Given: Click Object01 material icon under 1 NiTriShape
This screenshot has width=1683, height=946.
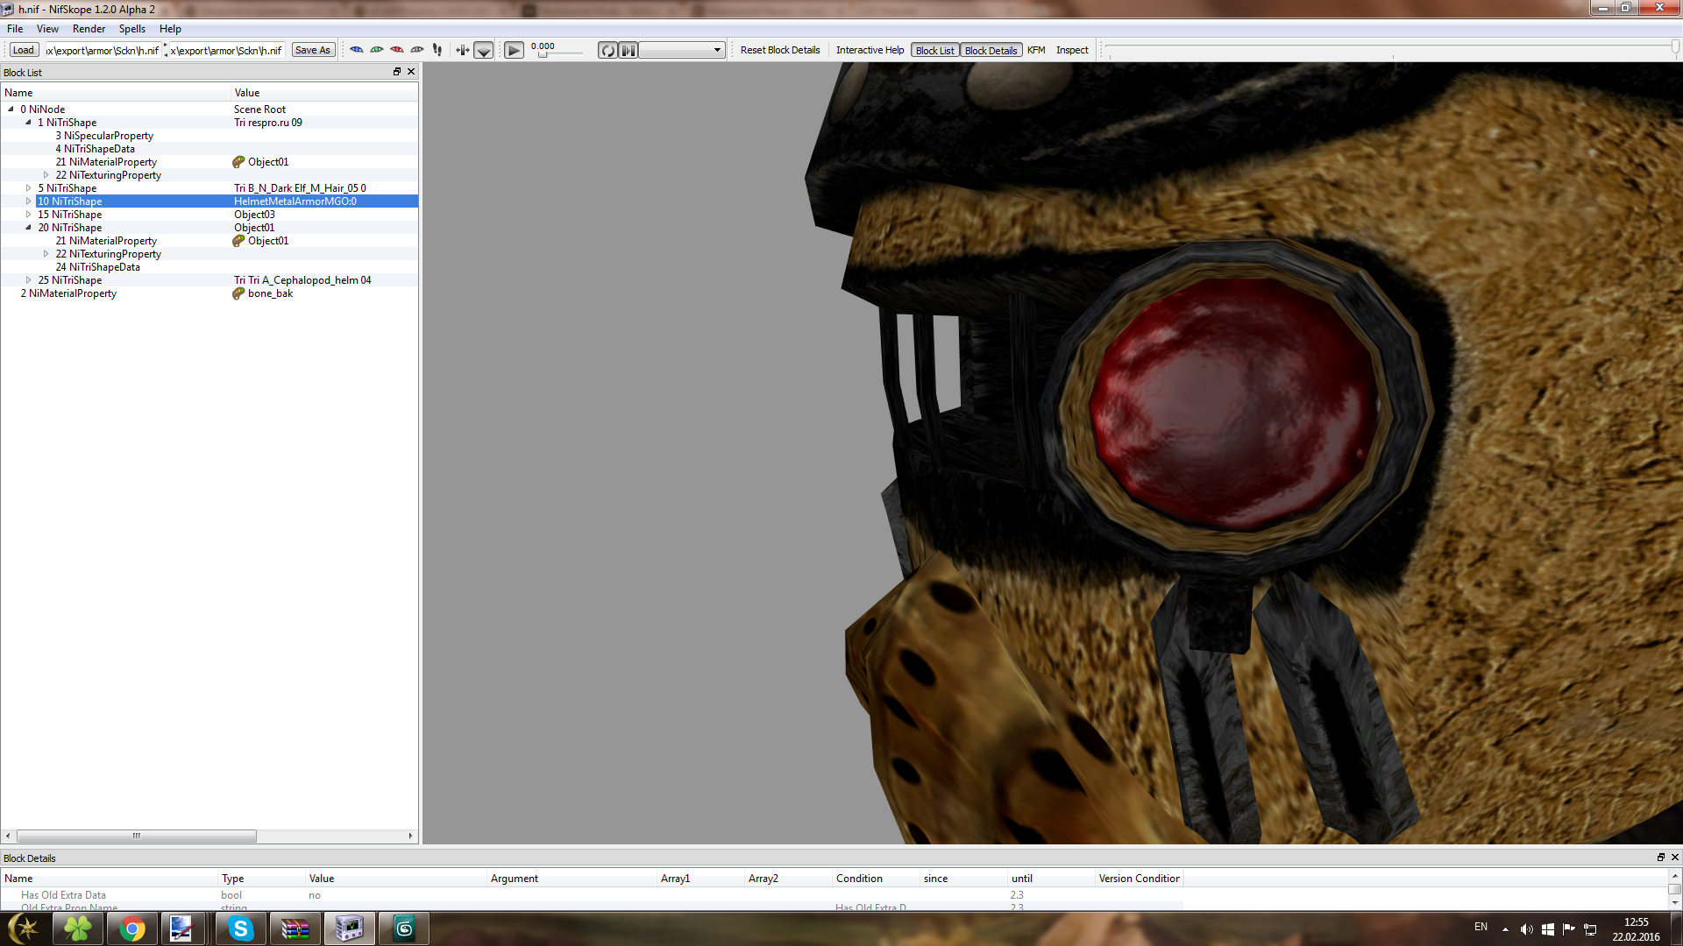Looking at the screenshot, I should (238, 162).
